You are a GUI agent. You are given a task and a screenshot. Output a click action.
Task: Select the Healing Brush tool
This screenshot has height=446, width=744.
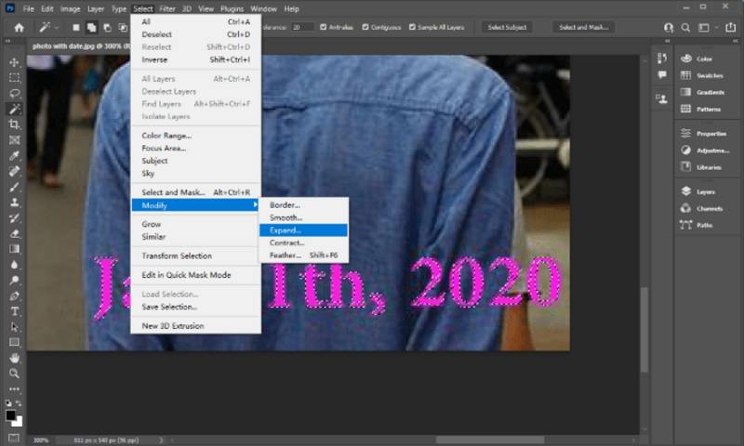pos(14,171)
